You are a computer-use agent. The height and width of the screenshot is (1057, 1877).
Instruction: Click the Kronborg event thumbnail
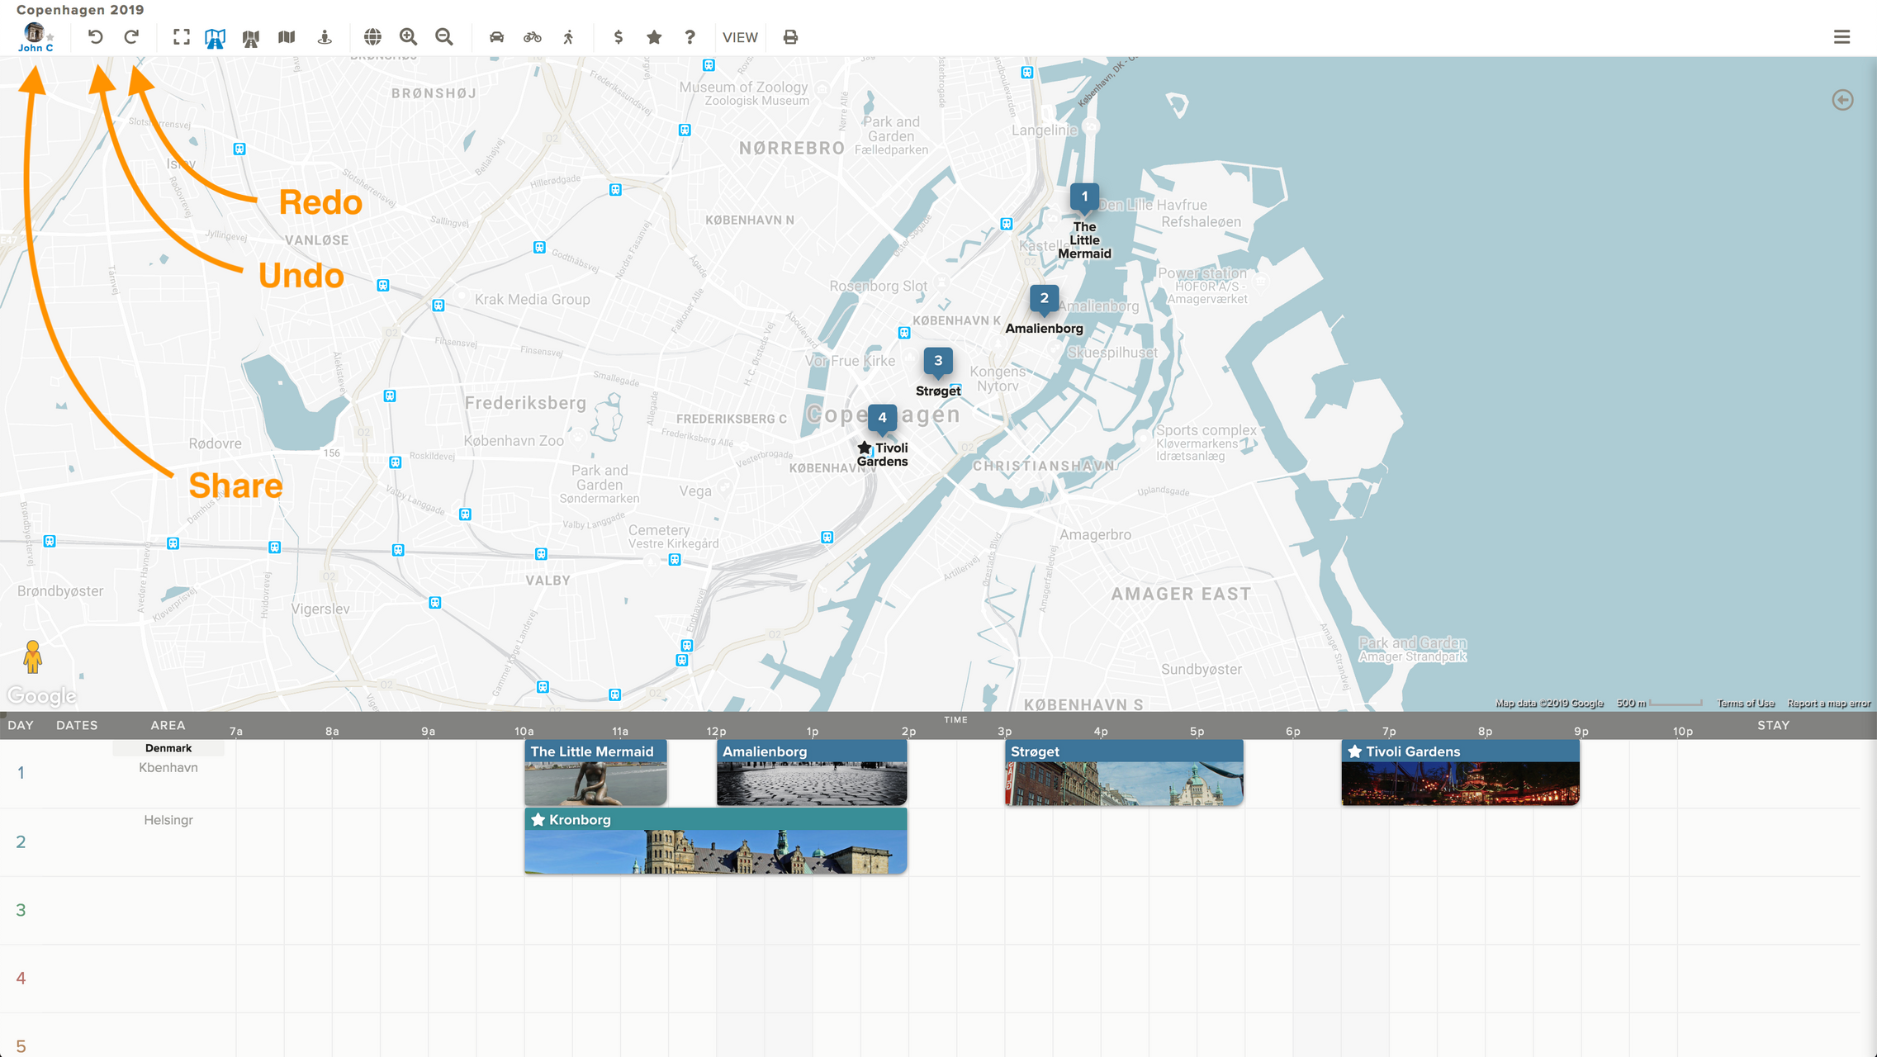pos(715,851)
